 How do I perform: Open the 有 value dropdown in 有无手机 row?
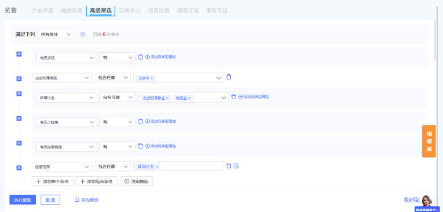coord(117,58)
